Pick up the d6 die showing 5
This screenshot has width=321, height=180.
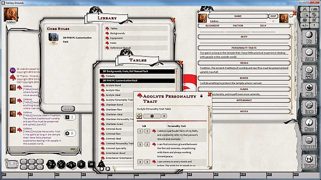click(x=91, y=164)
